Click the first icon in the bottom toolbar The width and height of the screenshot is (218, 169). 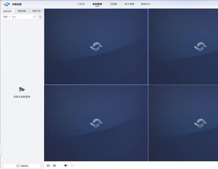(48, 165)
